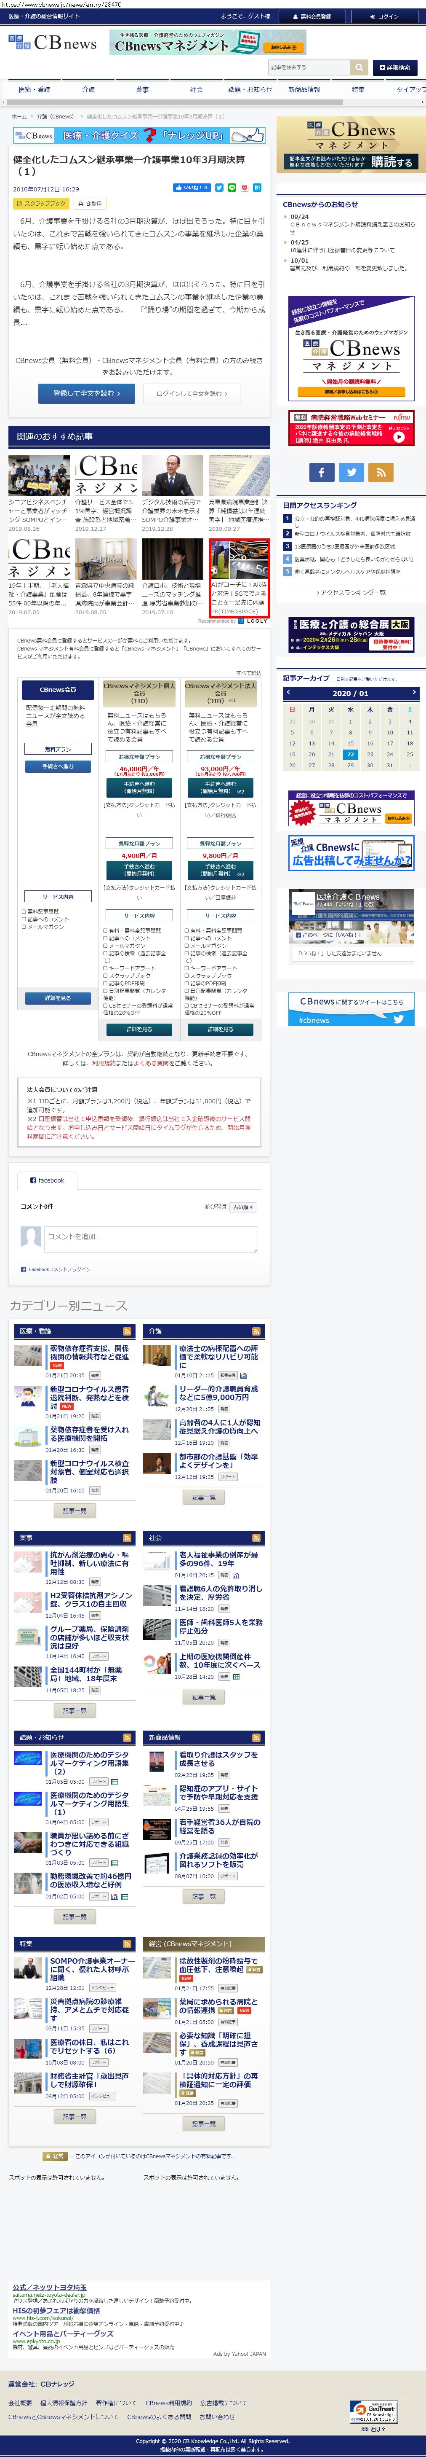Click RSS icon in 医療・看護 category header
The width and height of the screenshot is (426, 2457).
pyautogui.click(x=127, y=1331)
